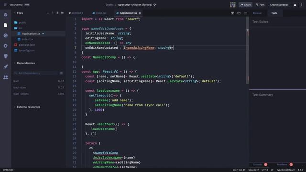The height and width of the screenshot is (172, 306).
Task: Expand the External resources section
Action: tap(14, 107)
